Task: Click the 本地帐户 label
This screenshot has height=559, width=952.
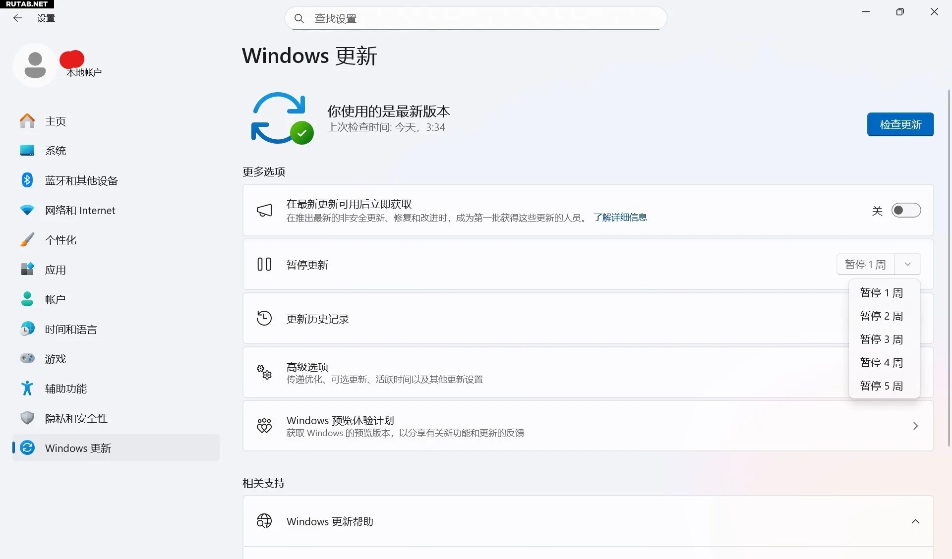Action: pyautogui.click(x=84, y=73)
